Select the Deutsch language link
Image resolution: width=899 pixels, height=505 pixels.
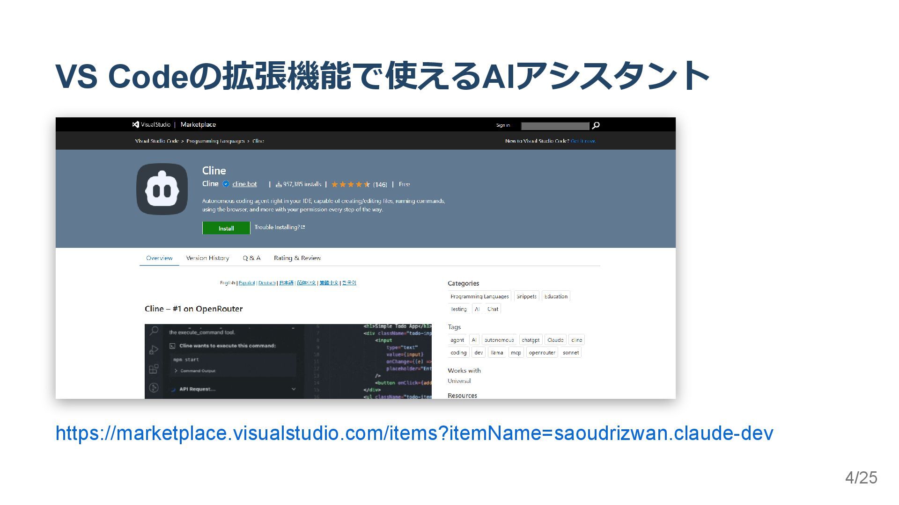click(267, 283)
